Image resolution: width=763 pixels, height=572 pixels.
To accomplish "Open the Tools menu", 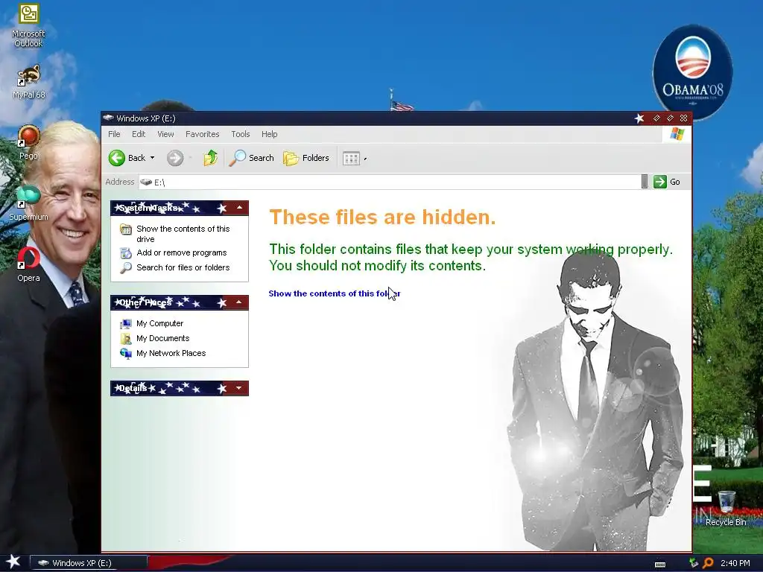I will [241, 134].
